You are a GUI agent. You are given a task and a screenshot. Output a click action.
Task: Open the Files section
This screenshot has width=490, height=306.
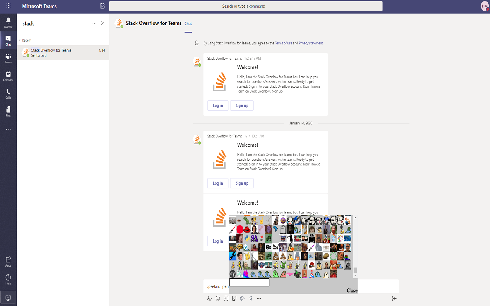point(8,111)
